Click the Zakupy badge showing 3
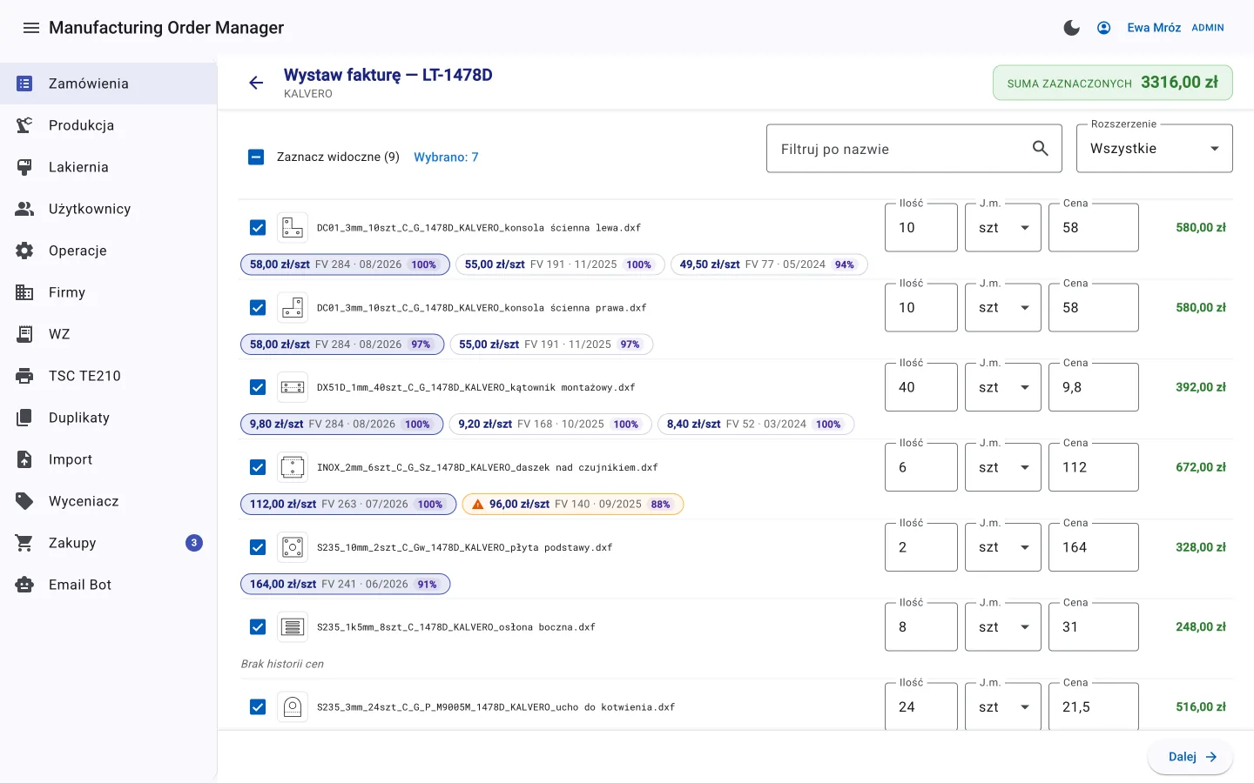The image size is (1254, 783). (194, 543)
